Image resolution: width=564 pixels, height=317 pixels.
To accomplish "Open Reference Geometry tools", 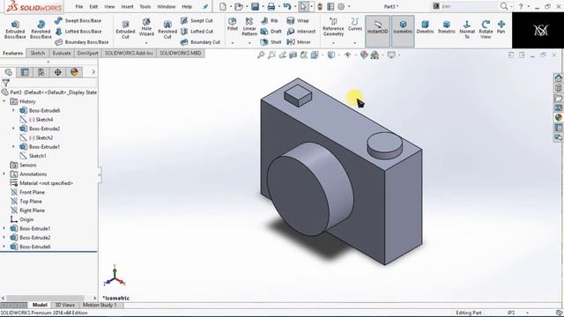I will coord(333,27).
